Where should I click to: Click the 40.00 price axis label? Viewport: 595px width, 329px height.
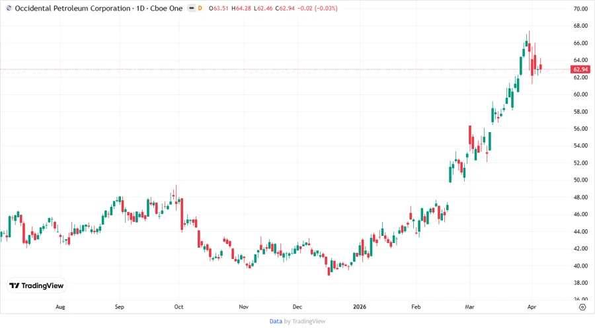tap(580, 266)
